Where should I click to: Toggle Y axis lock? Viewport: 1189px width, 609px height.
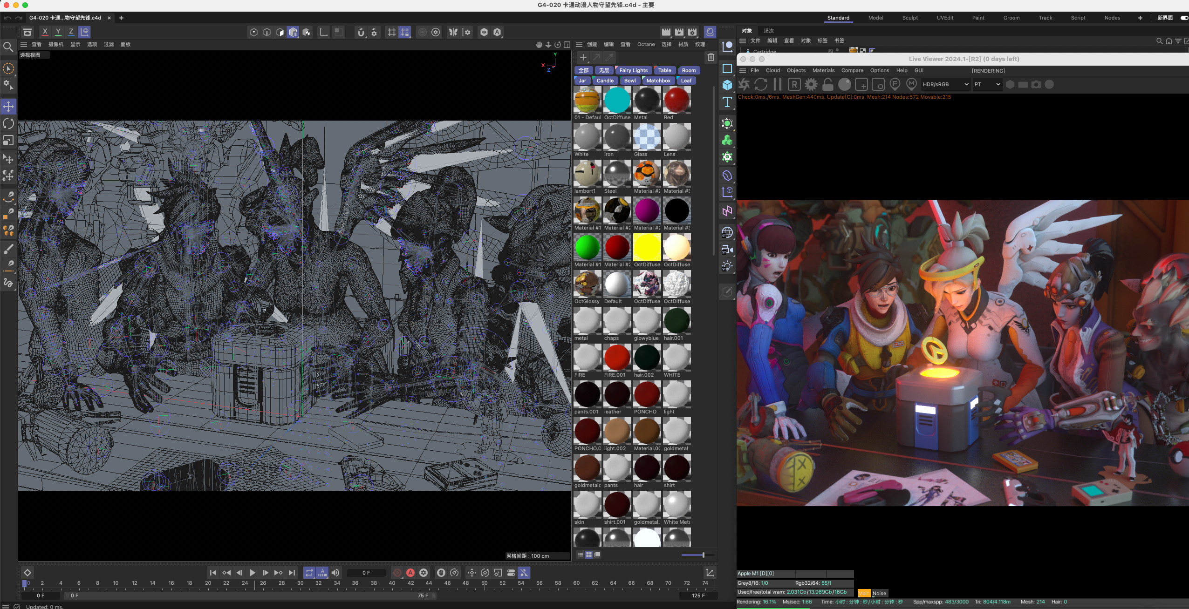pos(58,32)
